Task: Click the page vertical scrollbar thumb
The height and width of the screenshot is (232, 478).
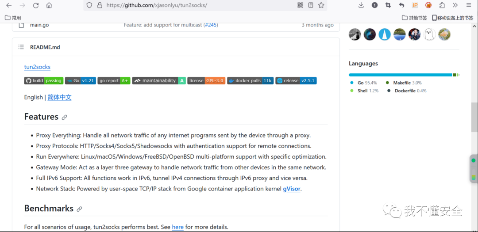Action: coord(474,117)
